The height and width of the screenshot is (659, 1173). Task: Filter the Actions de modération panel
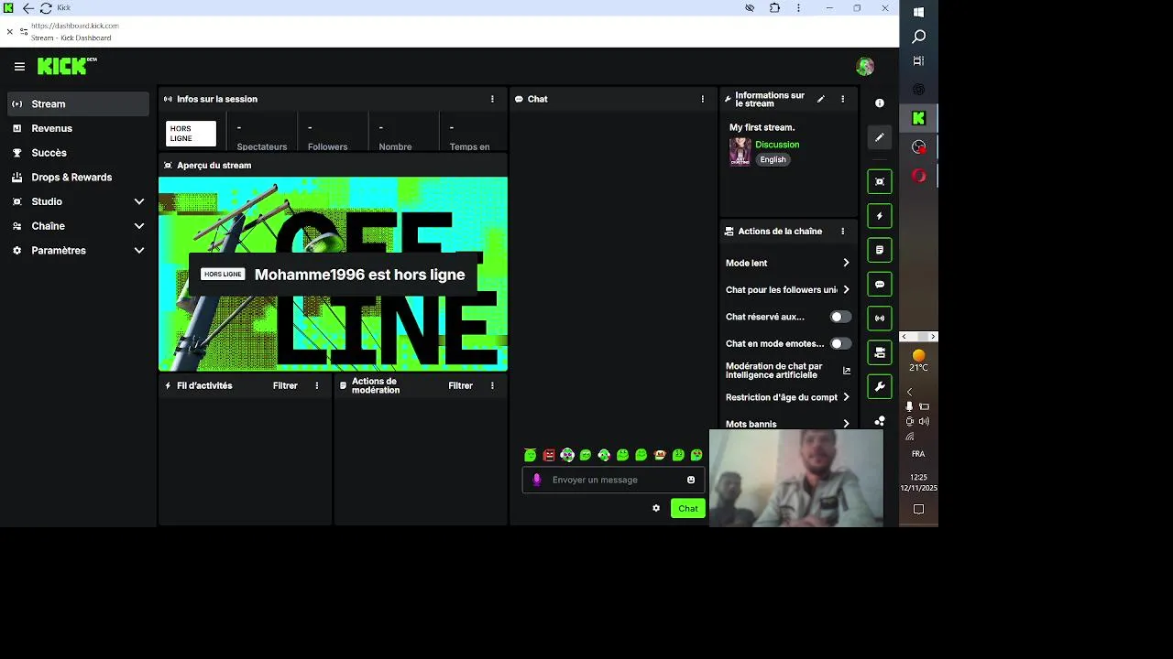[x=460, y=386]
